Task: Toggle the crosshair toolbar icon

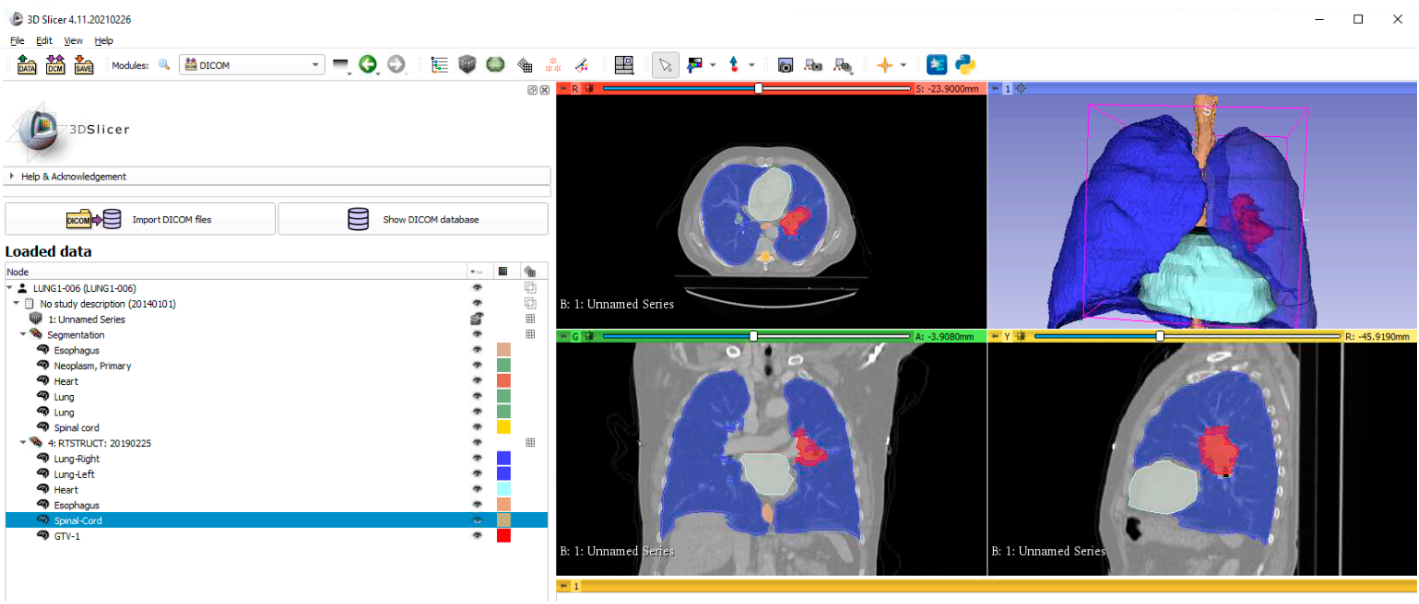Action: (x=884, y=65)
